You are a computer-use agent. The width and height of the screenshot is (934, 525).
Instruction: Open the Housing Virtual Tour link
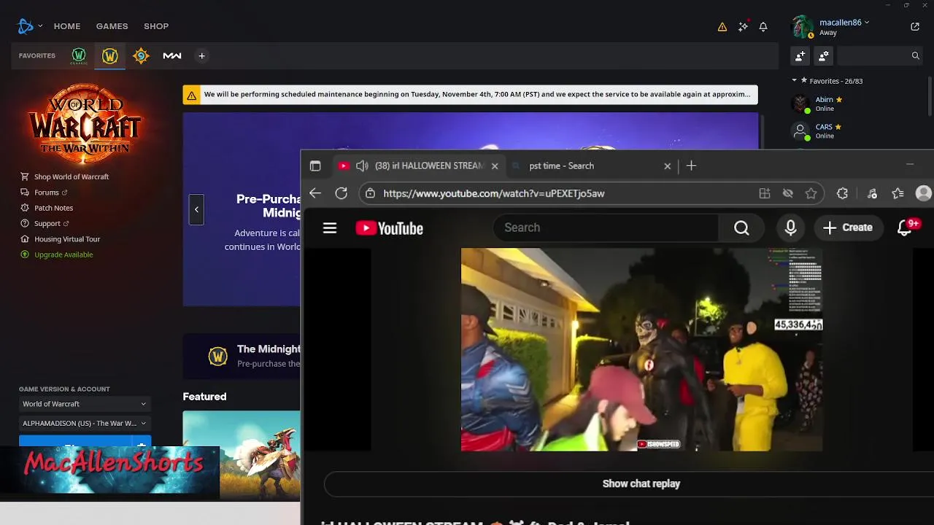click(67, 239)
